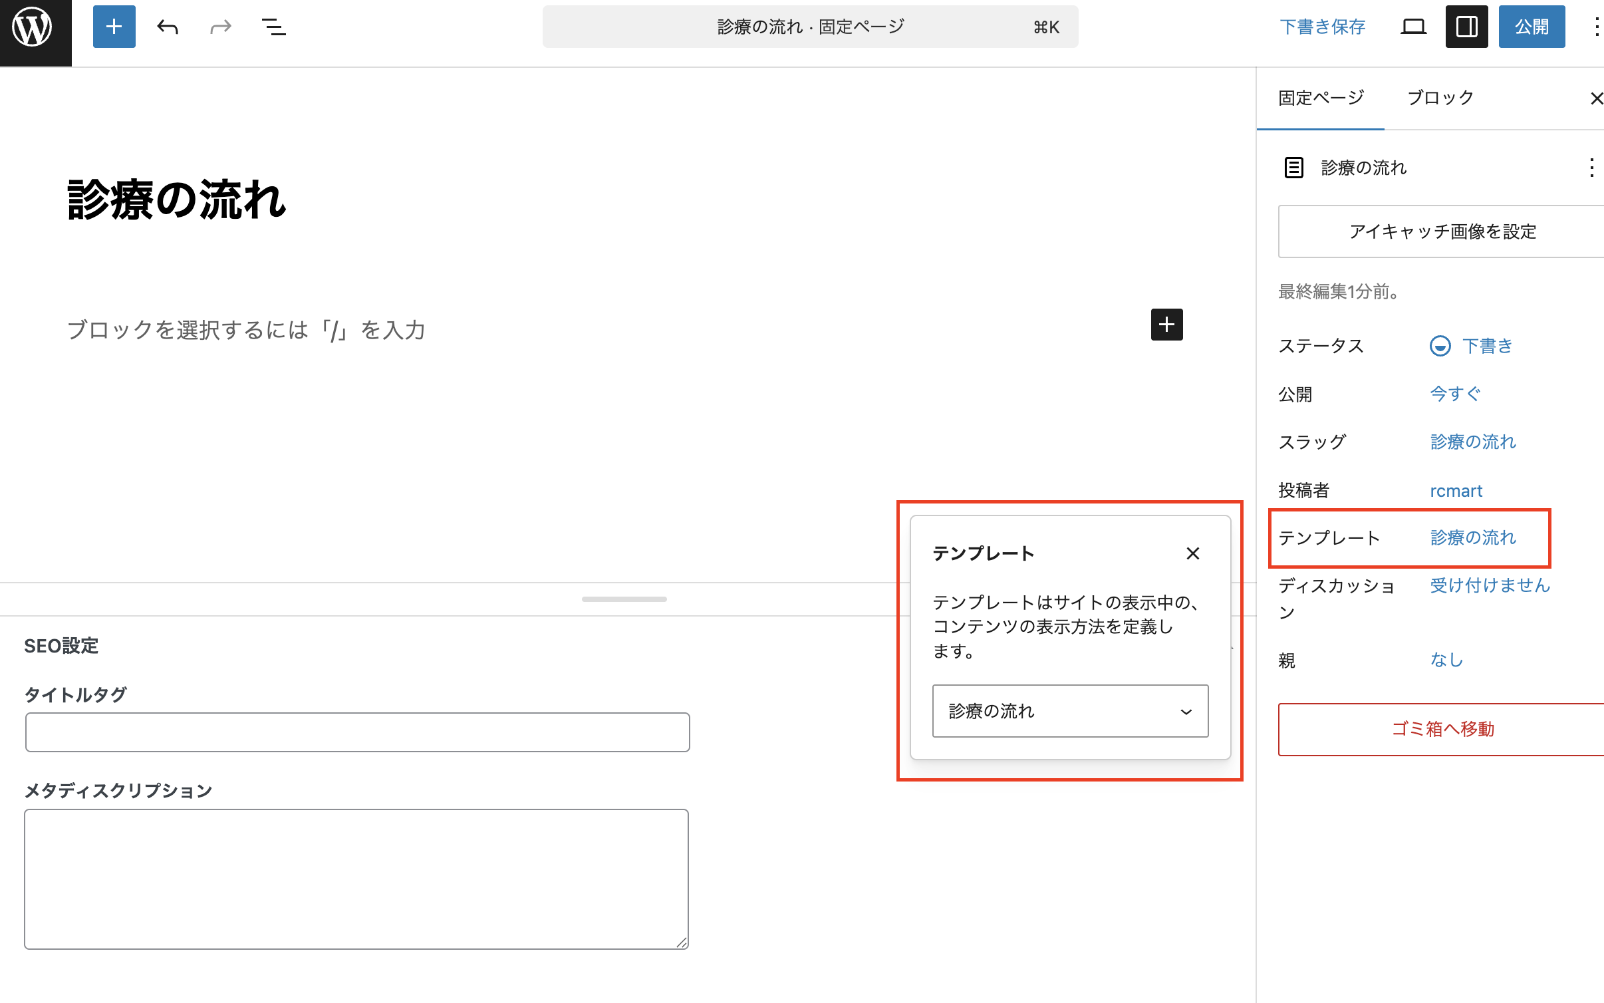
Task: Open the 今すぐ publish date selector
Action: 1455,394
